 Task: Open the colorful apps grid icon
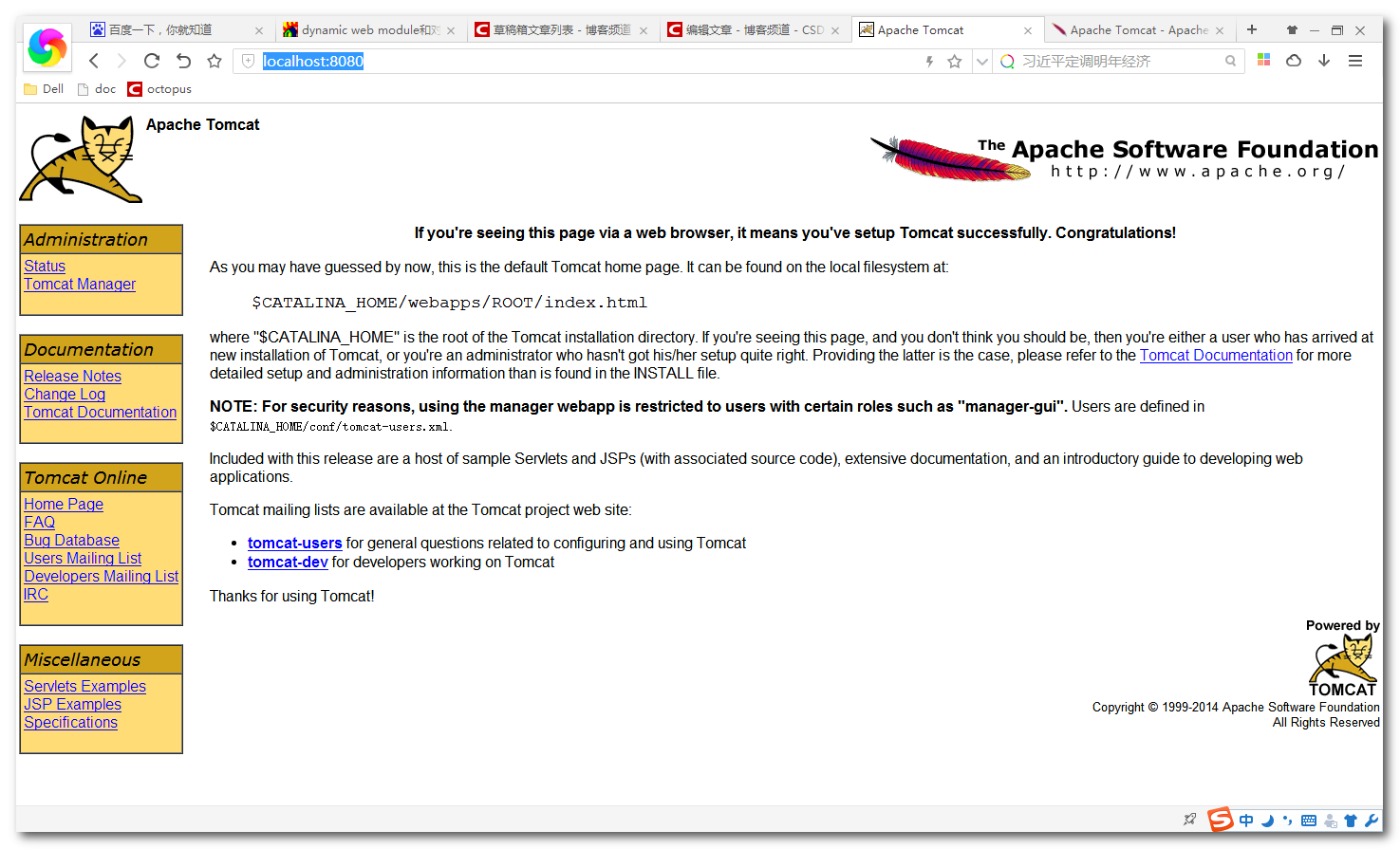[x=1263, y=60]
